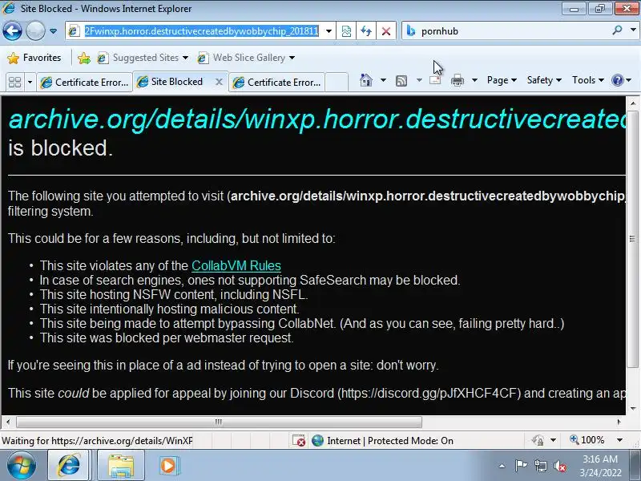The image size is (641, 481).
Task: Click the scroll down arrow
Action: coord(633,408)
